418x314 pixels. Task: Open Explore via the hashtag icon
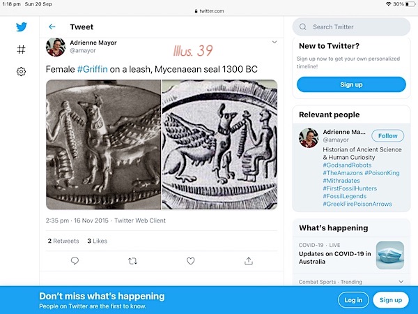tap(21, 50)
